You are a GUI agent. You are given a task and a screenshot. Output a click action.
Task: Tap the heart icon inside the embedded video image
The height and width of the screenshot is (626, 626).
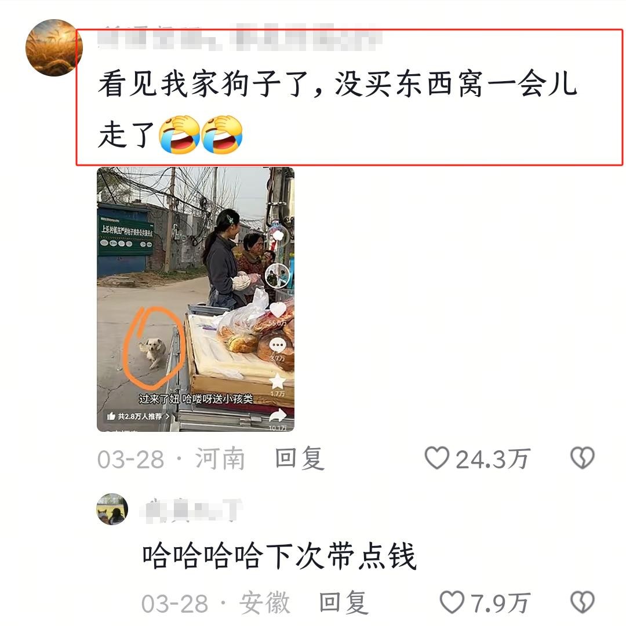pos(278,310)
